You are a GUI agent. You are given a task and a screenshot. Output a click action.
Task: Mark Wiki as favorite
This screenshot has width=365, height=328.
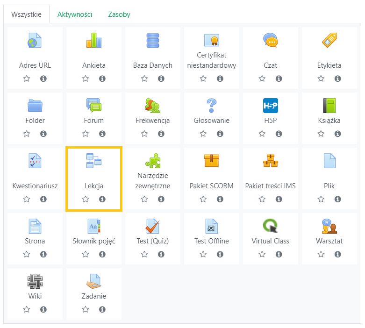pyautogui.click(x=27, y=309)
